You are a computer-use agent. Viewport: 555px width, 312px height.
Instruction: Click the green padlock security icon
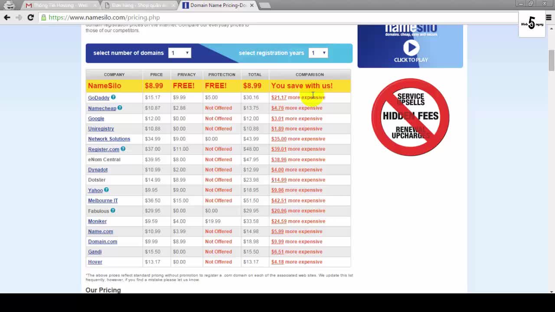pos(43,17)
